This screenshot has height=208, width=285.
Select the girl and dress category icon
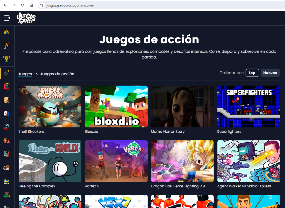pyautogui.click(x=6, y=140)
